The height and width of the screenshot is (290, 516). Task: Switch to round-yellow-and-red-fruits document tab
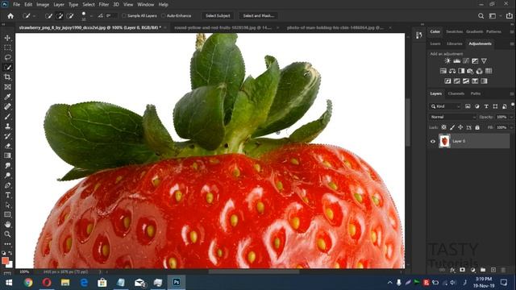[223, 28]
